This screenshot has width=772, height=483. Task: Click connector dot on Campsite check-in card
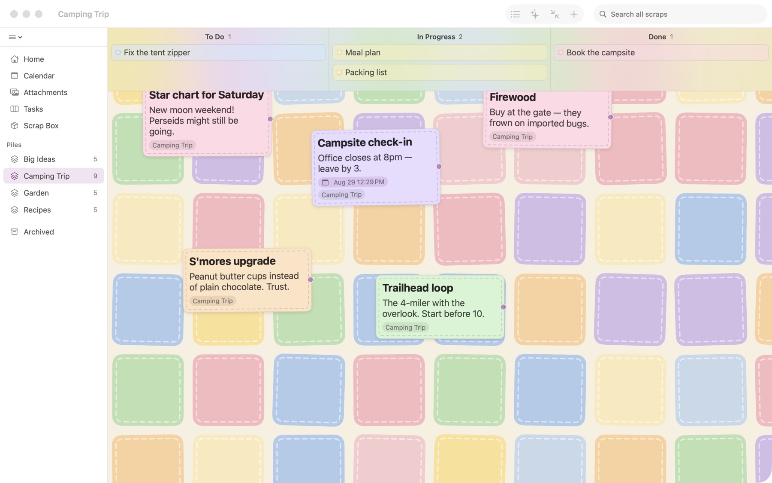(x=439, y=167)
